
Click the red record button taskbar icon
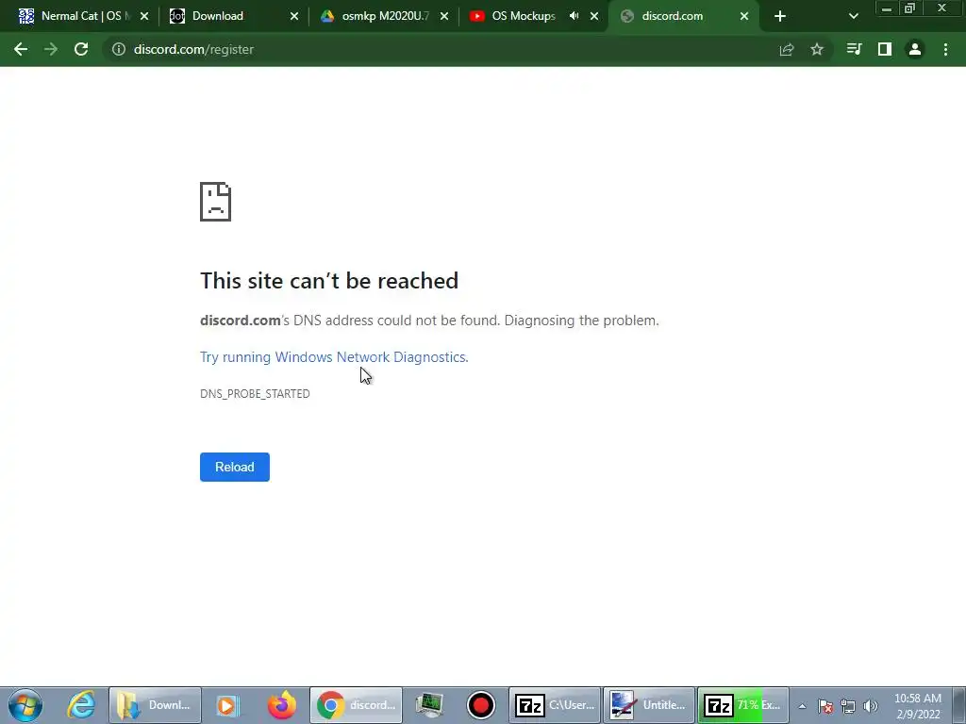coord(480,705)
